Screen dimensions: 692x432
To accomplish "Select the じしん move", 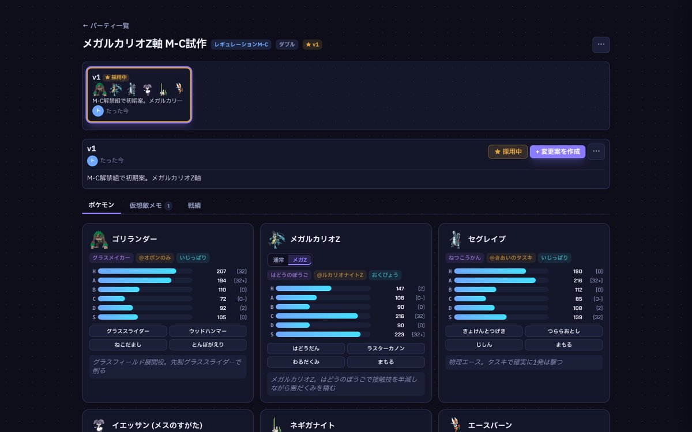I will [x=484, y=344].
